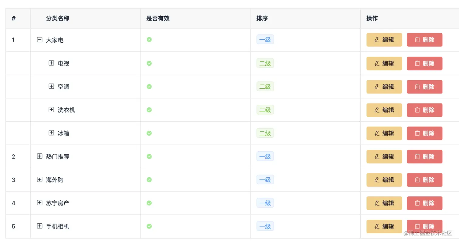Click the 二级 tag for 空调
Viewport: 459px width, 243px height.
(x=265, y=87)
